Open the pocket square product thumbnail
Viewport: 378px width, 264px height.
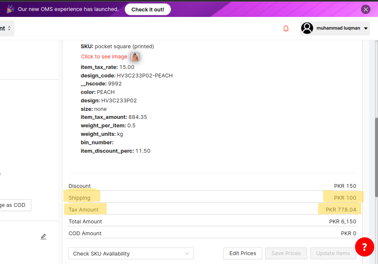tap(135, 57)
